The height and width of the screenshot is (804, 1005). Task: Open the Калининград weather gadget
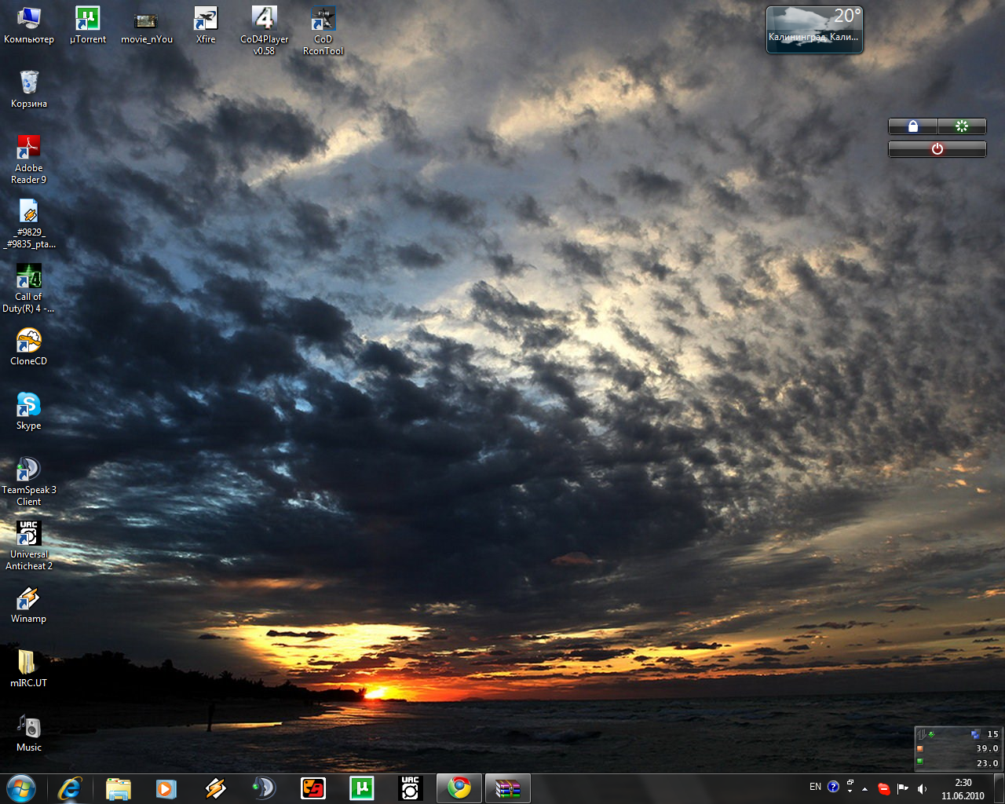814,30
